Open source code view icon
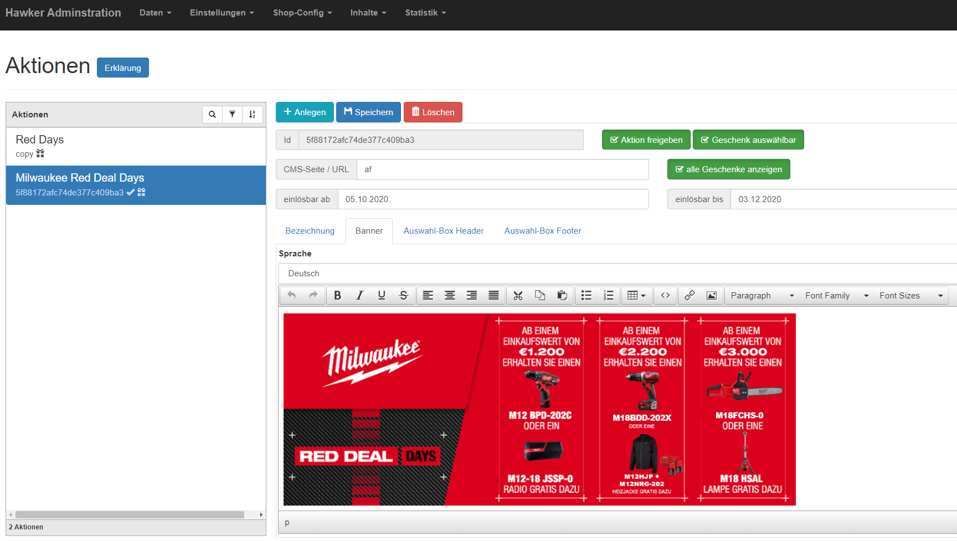The height and width of the screenshot is (541, 957). 665,296
